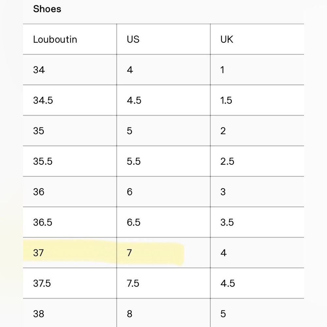The width and height of the screenshot is (327, 327).
Task: Select the Shoes heading text
Action: [x=47, y=9]
